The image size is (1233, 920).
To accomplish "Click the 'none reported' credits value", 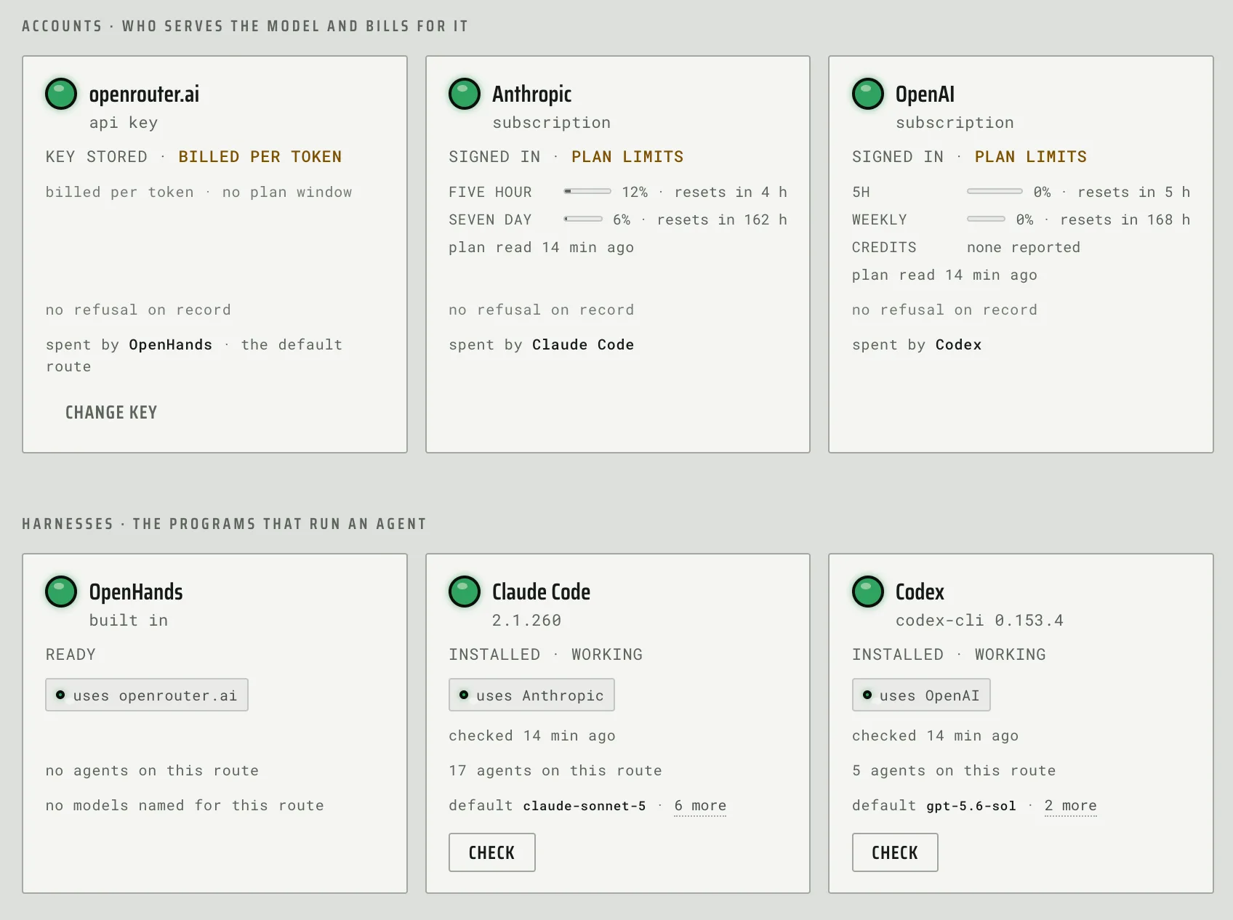I will coord(1024,247).
